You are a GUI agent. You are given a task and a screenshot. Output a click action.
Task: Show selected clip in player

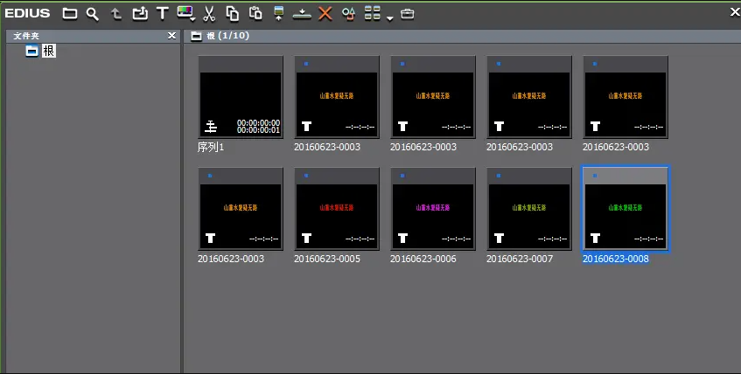(279, 14)
